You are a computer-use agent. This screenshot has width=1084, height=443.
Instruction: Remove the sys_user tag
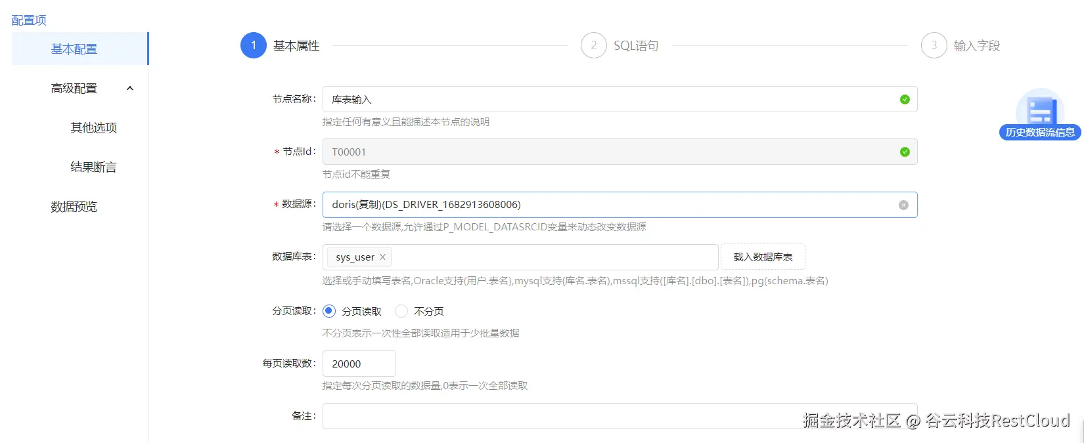[382, 257]
